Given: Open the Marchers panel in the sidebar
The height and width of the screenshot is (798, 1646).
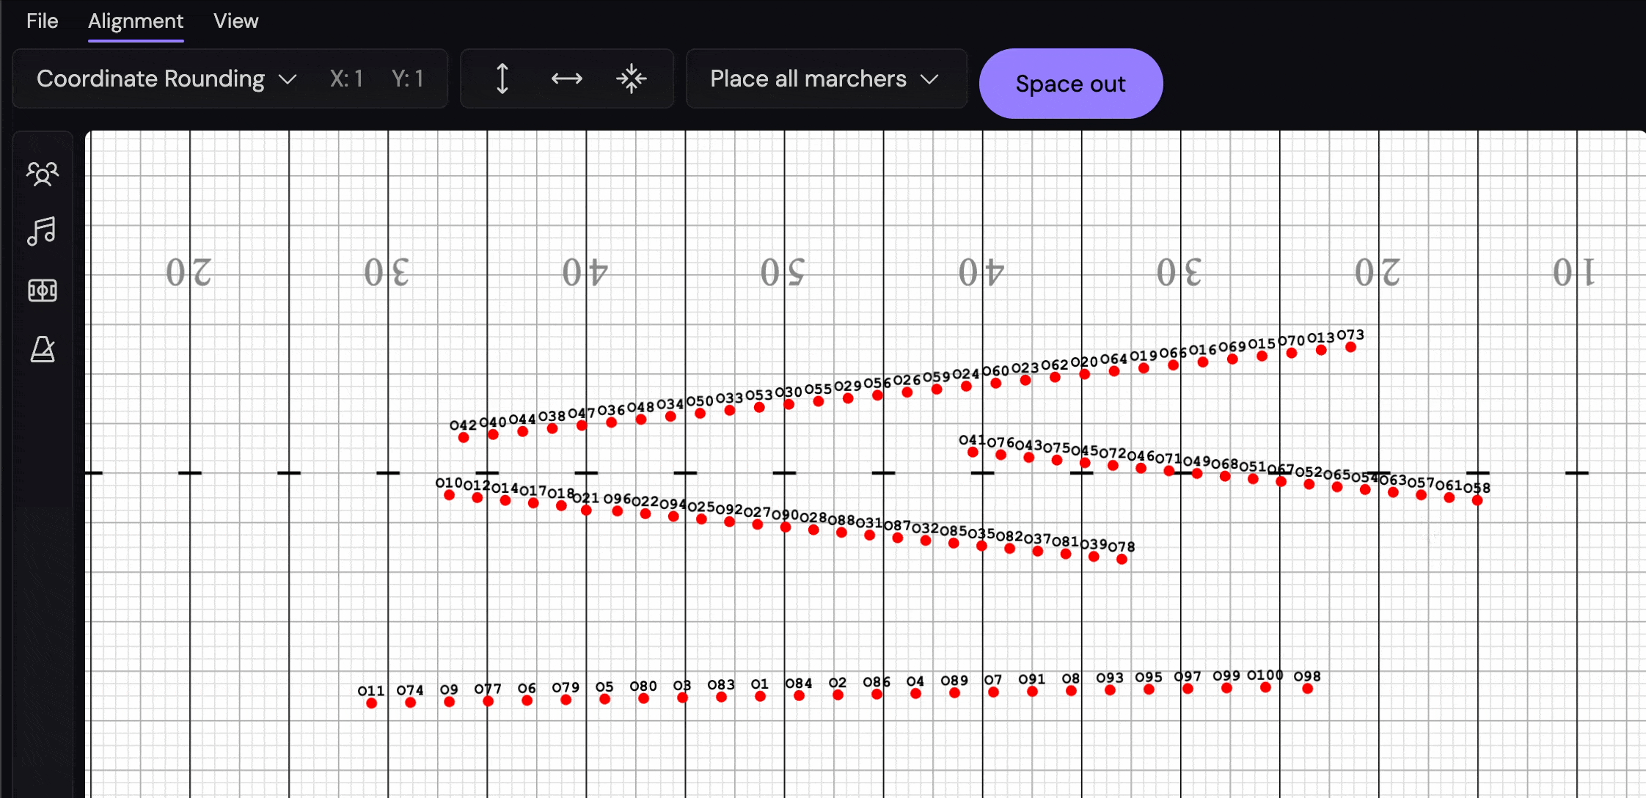Looking at the screenshot, I should click(x=42, y=173).
